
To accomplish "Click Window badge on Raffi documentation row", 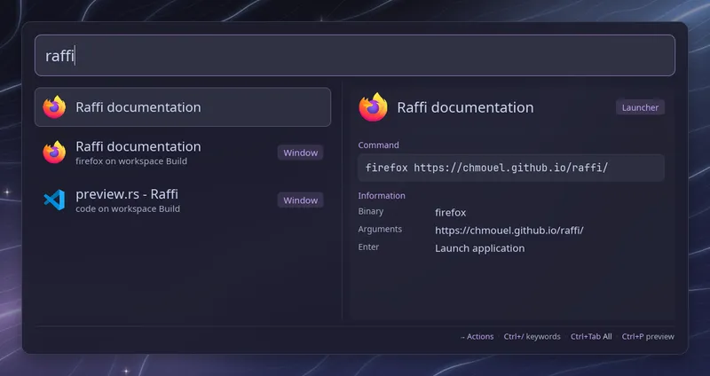I will (x=300, y=153).
